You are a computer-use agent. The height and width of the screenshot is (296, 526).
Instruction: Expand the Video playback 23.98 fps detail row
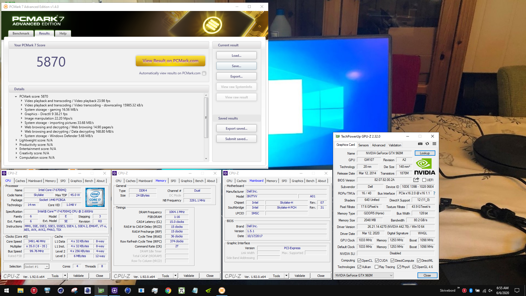tap(22, 101)
